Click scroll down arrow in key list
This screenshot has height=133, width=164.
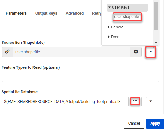[156, 43]
